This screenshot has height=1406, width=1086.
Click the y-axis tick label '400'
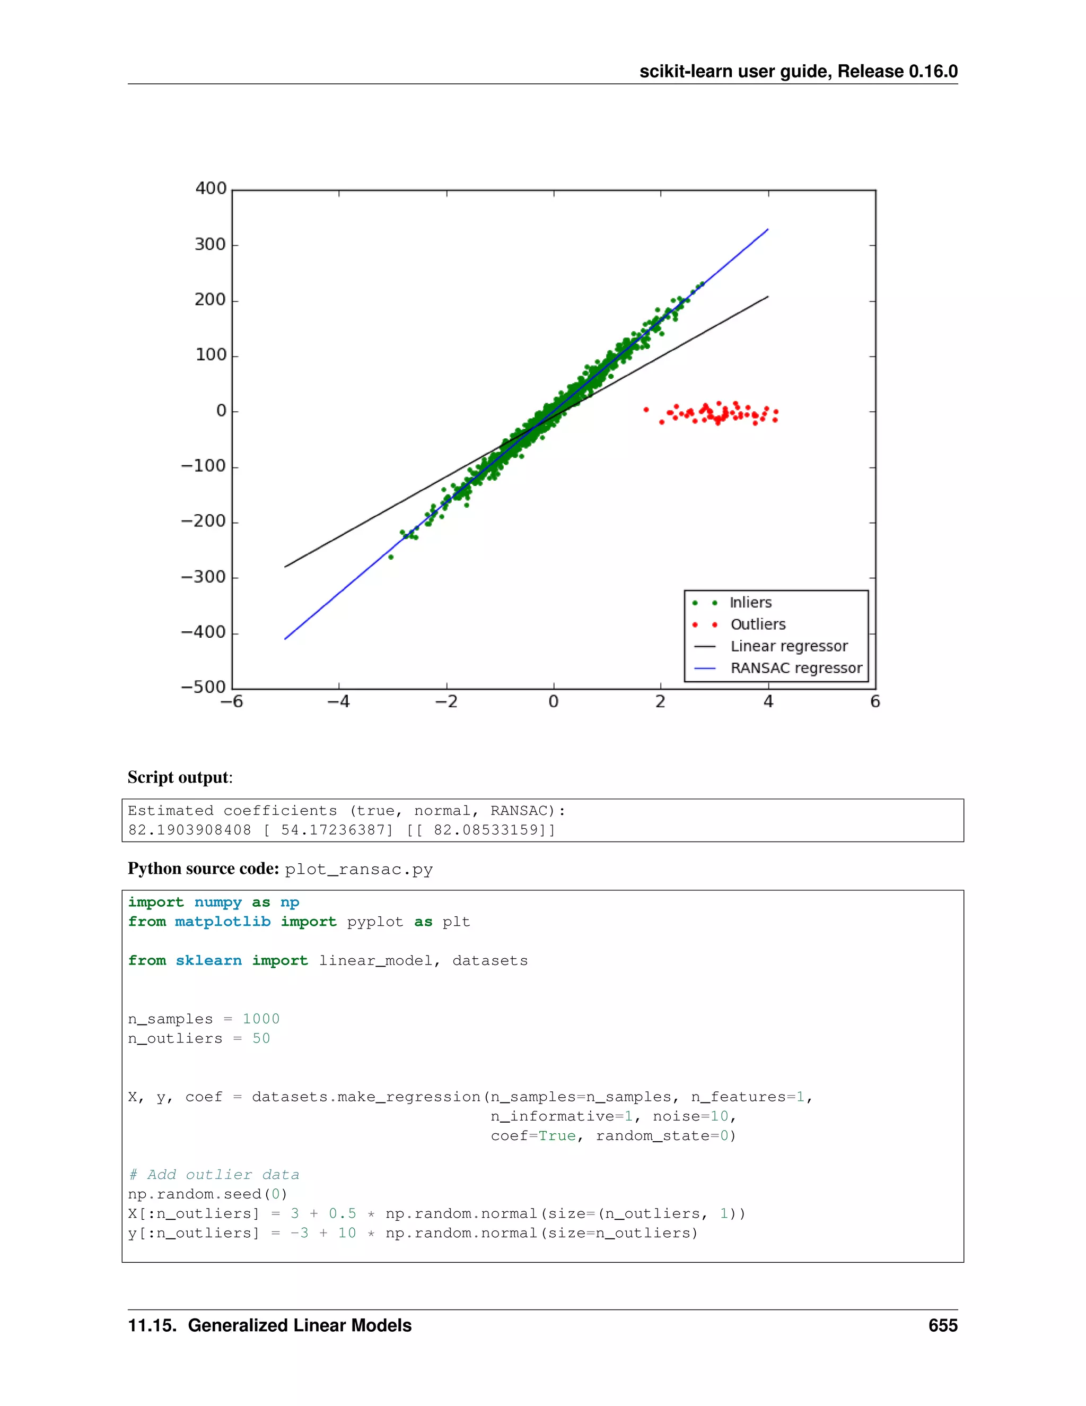[211, 189]
